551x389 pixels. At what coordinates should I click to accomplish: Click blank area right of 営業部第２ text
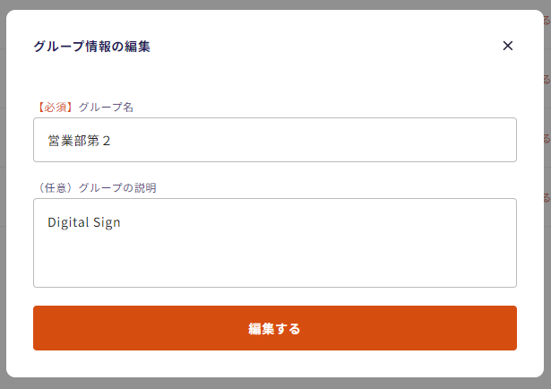(x=358, y=140)
